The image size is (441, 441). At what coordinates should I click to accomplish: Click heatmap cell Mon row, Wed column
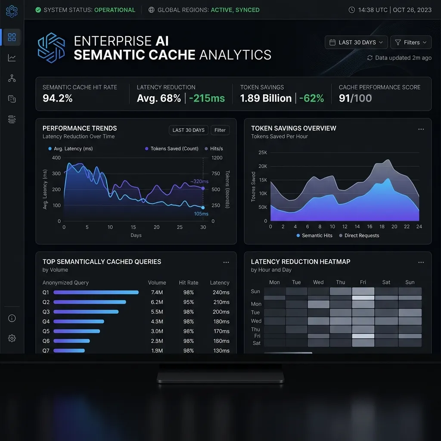[318, 304]
